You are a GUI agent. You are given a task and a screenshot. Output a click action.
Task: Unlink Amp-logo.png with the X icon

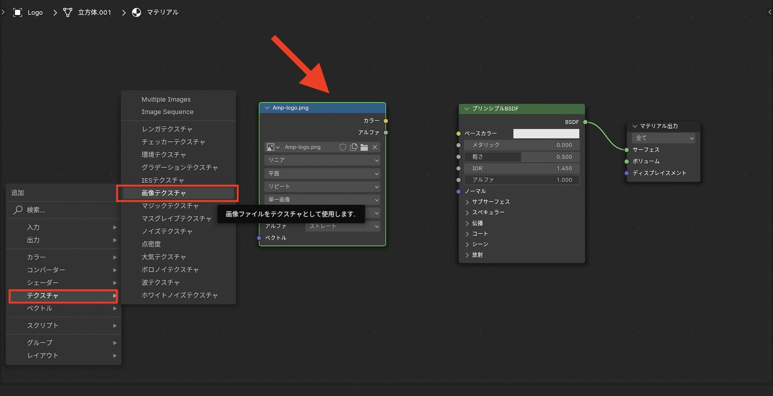pyautogui.click(x=375, y=147)
